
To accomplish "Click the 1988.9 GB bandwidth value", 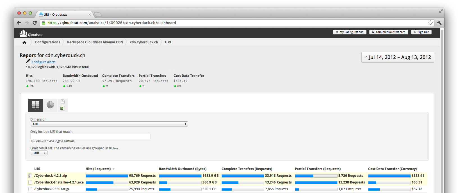I will 211,176.
